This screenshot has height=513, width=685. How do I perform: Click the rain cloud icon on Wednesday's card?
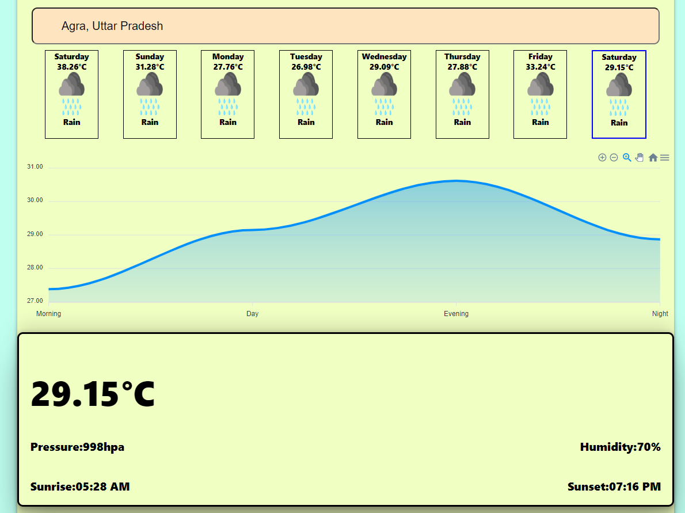point(384,92)
